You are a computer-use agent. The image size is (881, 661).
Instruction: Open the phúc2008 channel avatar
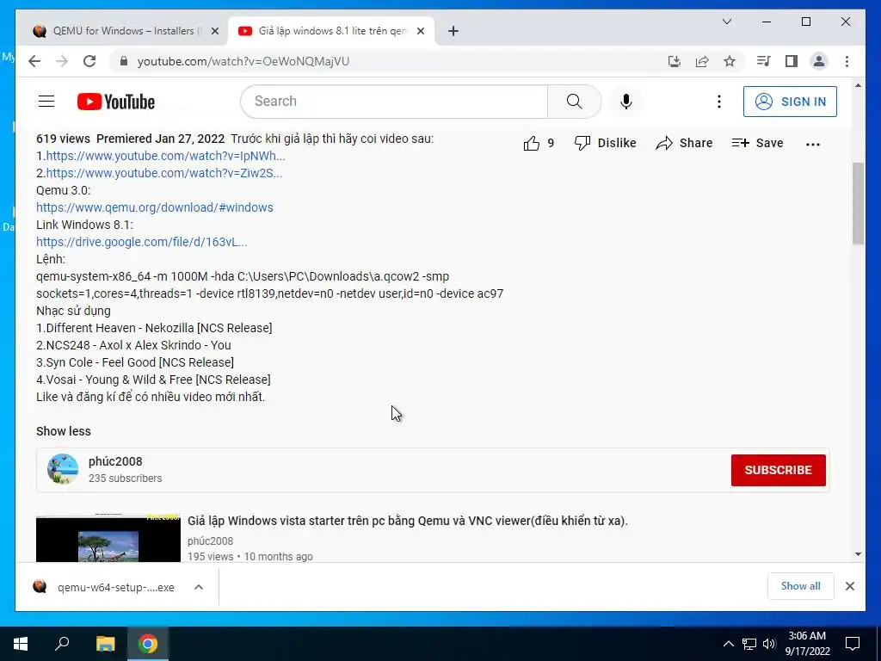tap(62, 469)
